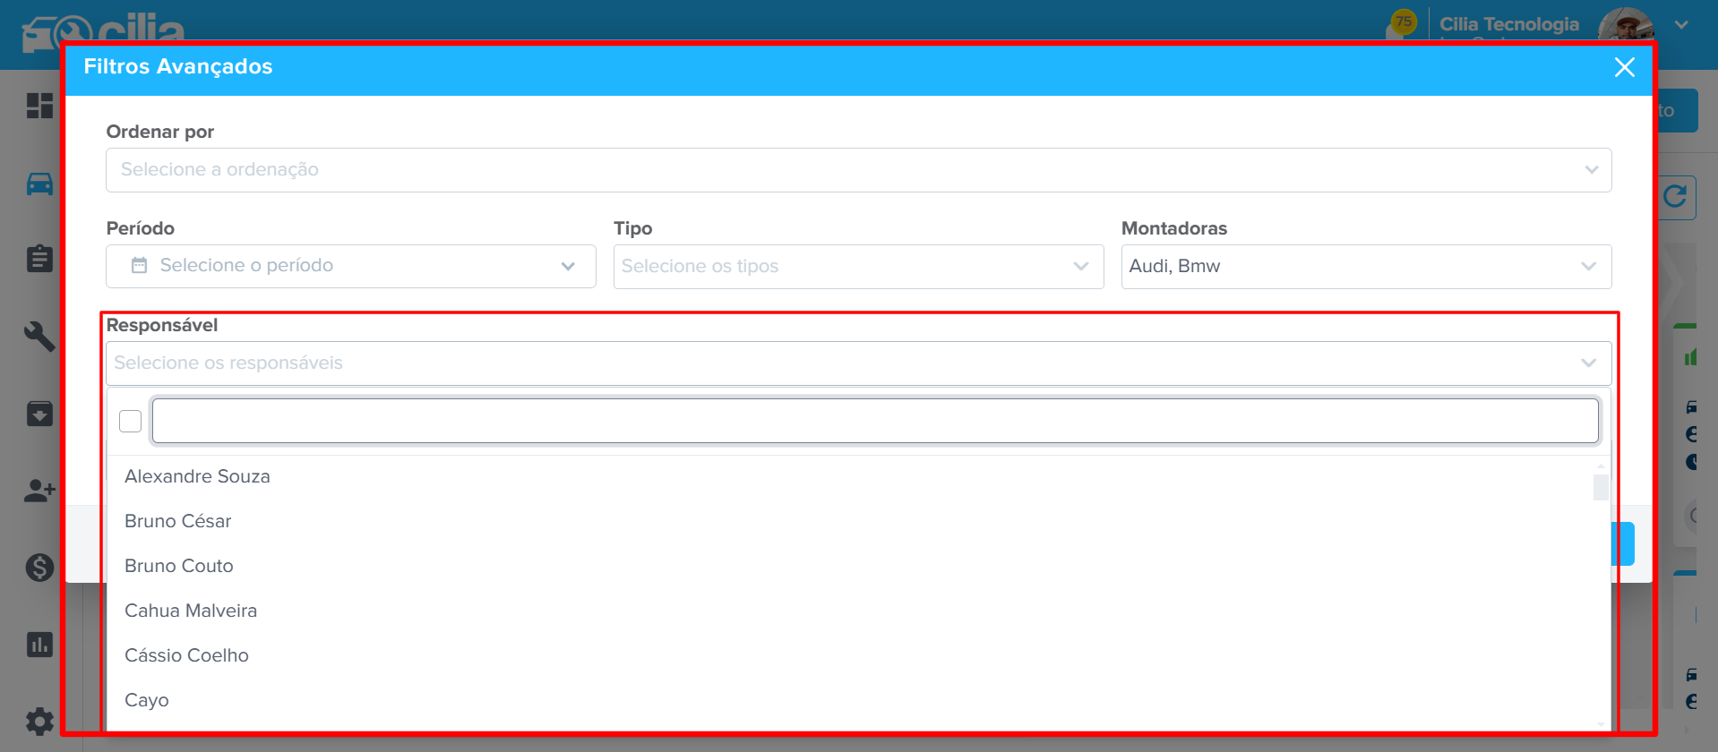1718x752 pixels.
Task: Expand the user menu chevron
Action: 1681,24
